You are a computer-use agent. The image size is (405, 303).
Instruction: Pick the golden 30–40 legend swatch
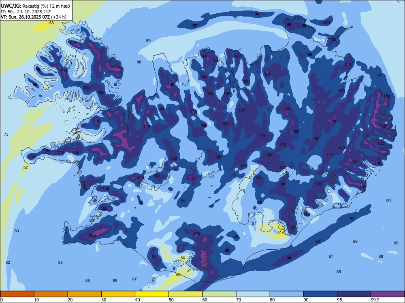point(118,294)
